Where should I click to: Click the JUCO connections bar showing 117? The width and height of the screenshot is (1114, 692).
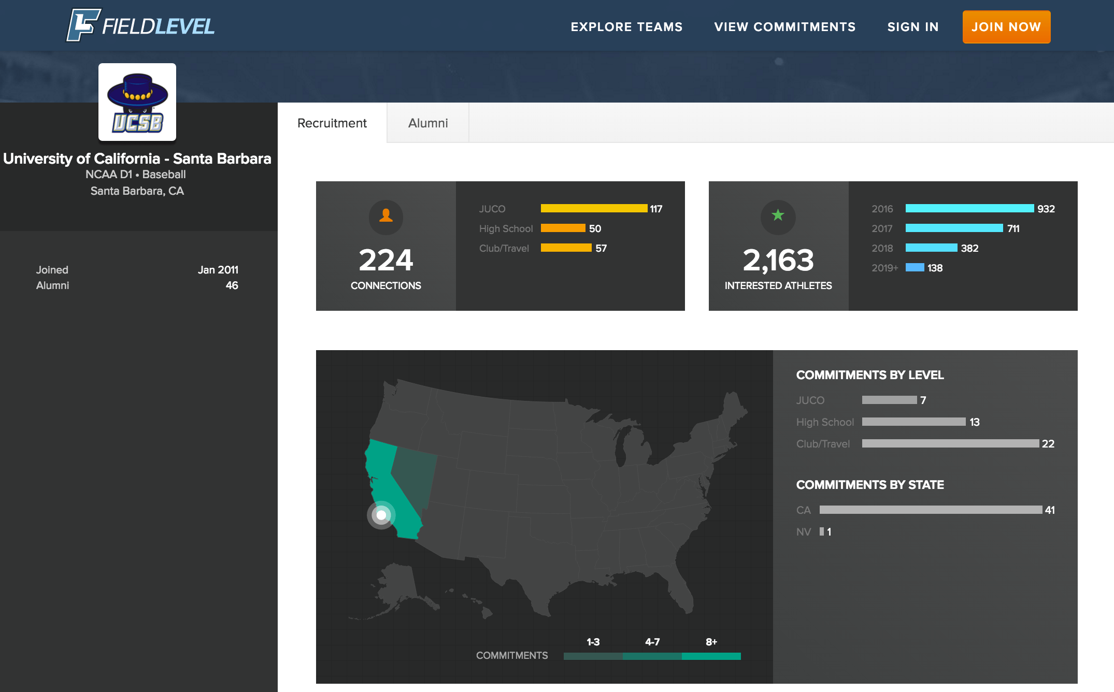point(594,208)
